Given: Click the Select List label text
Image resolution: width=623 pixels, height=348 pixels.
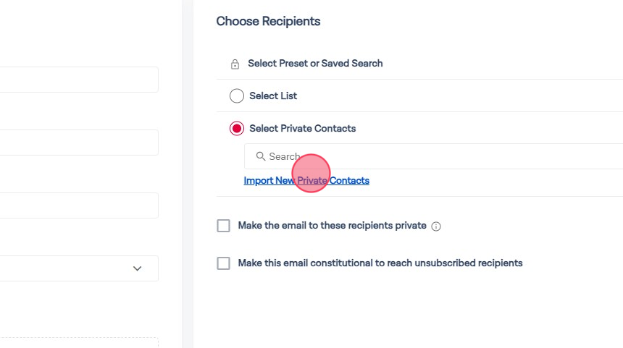Looking at the screenshot, I should pos(273,96).
